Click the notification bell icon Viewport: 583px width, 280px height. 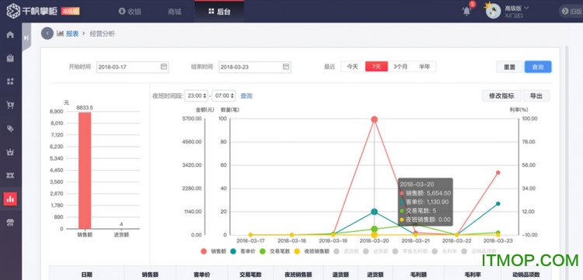466,11
